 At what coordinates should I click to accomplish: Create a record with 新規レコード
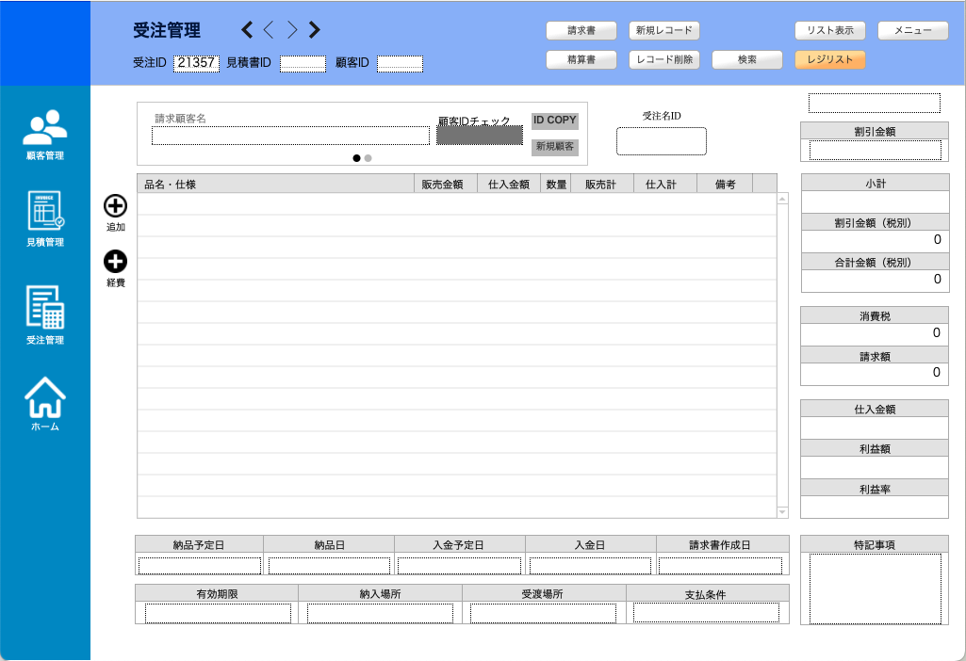coord(663,30)
